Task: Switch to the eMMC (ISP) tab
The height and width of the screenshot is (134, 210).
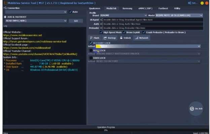Action: (145, 8)
